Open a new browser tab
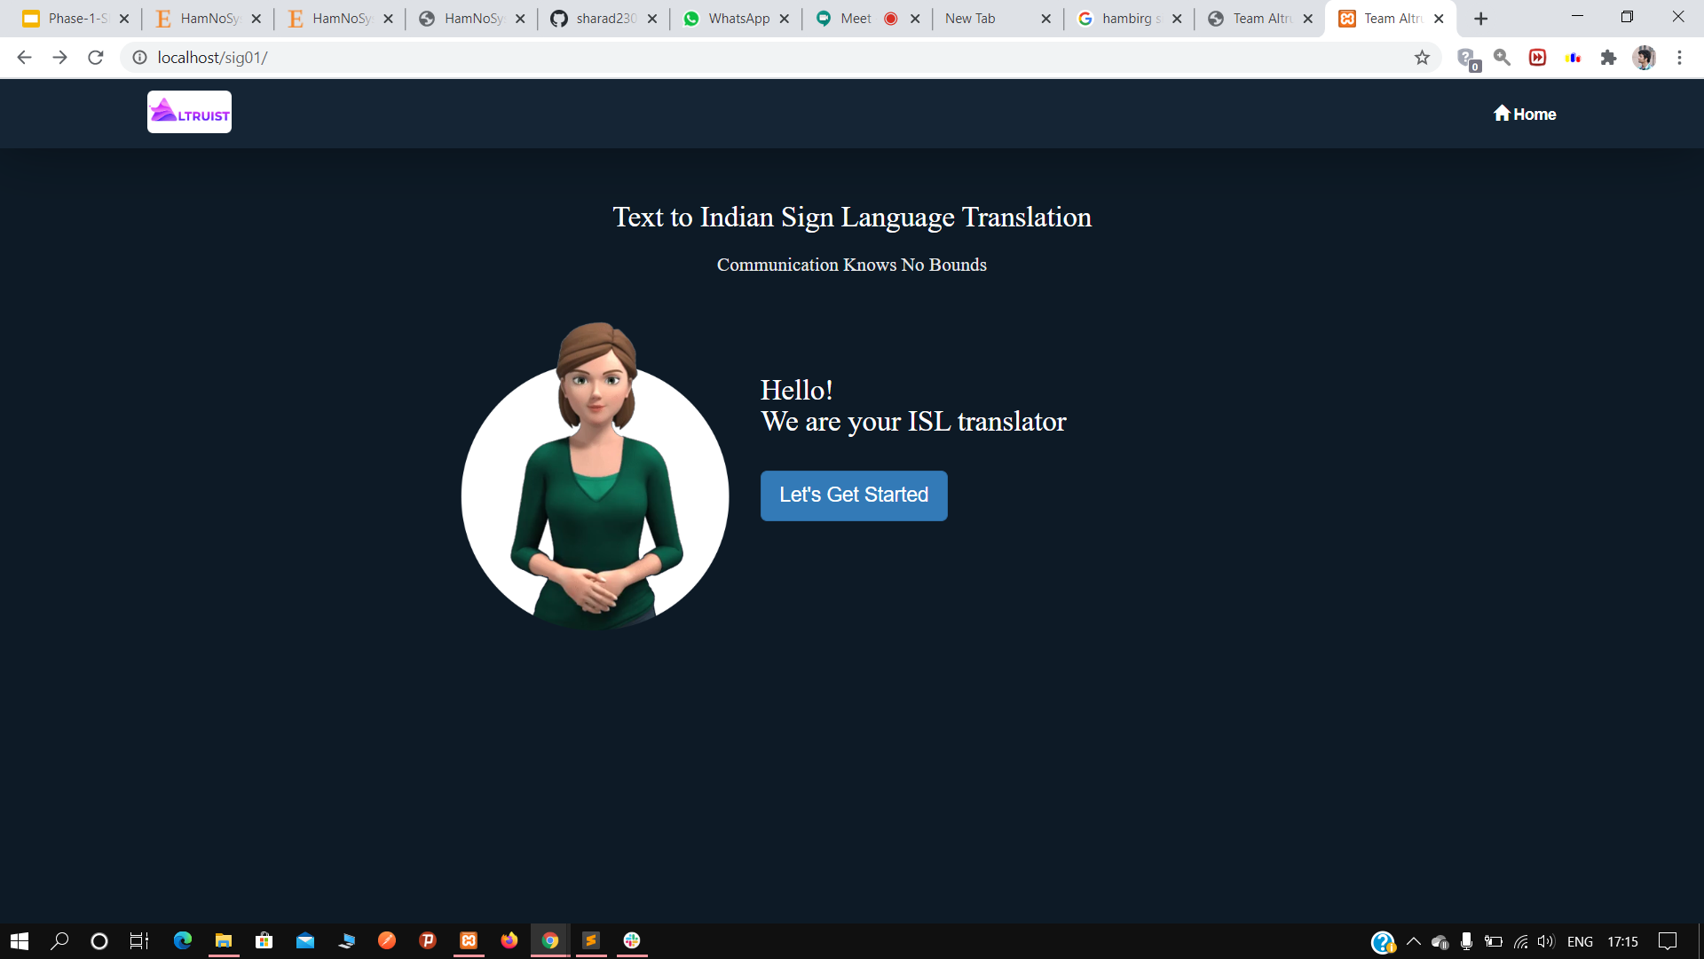Viewport: 1704px width, 959px height. (1480, 19)
